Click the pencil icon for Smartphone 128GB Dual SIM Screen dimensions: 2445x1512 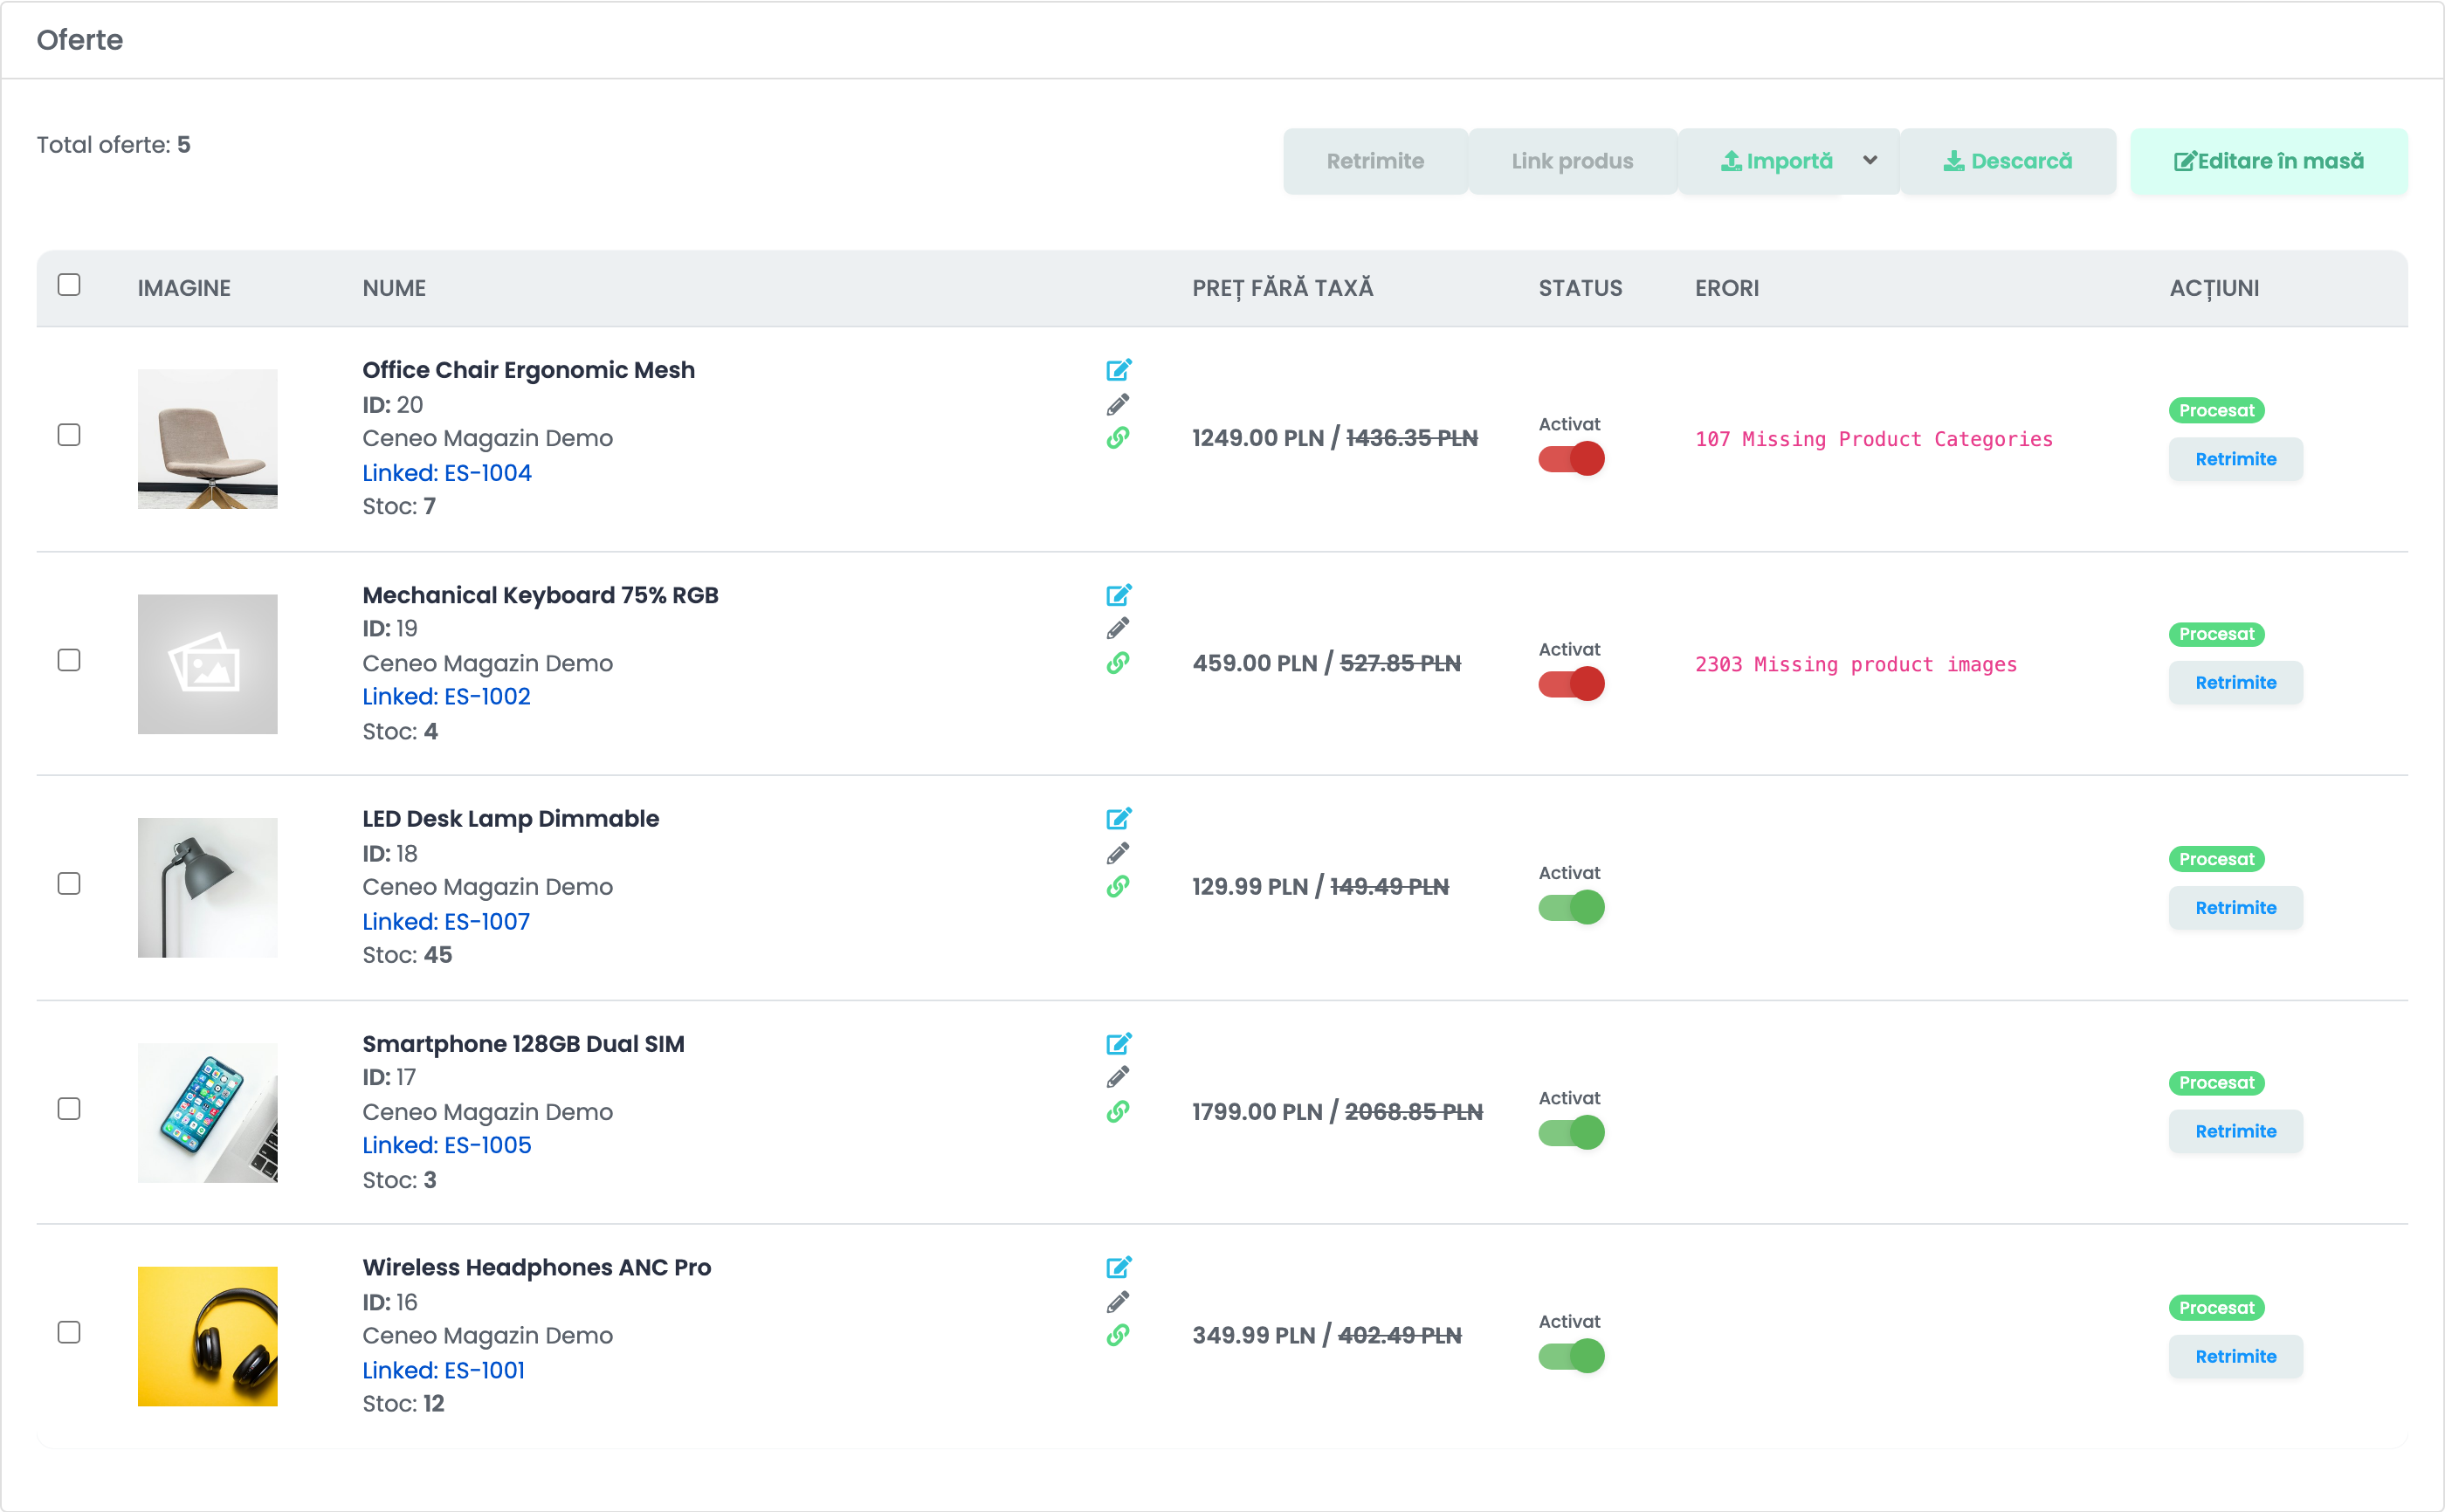point(1118,1077)
